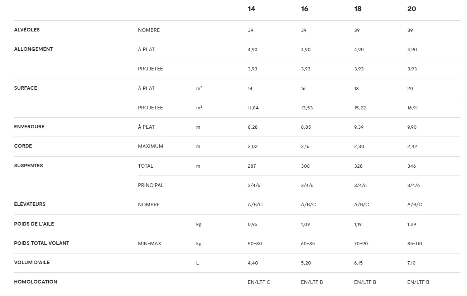
Task: Select the 16,91 projected surface value
Action: coord(413,108)
